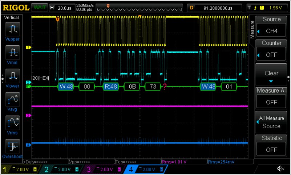Select the Vrms measurement icon

[13, 122]
